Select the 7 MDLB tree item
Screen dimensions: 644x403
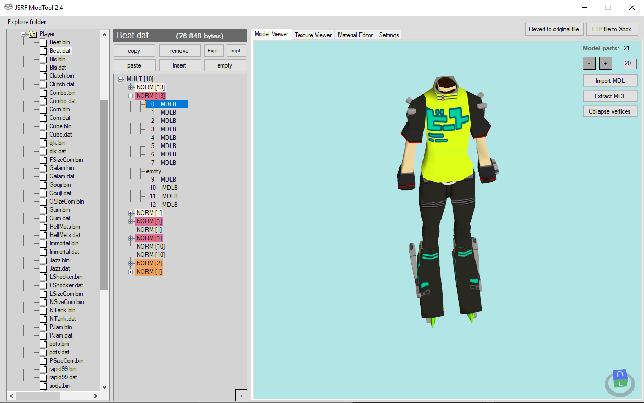click(x=164, y=163)
